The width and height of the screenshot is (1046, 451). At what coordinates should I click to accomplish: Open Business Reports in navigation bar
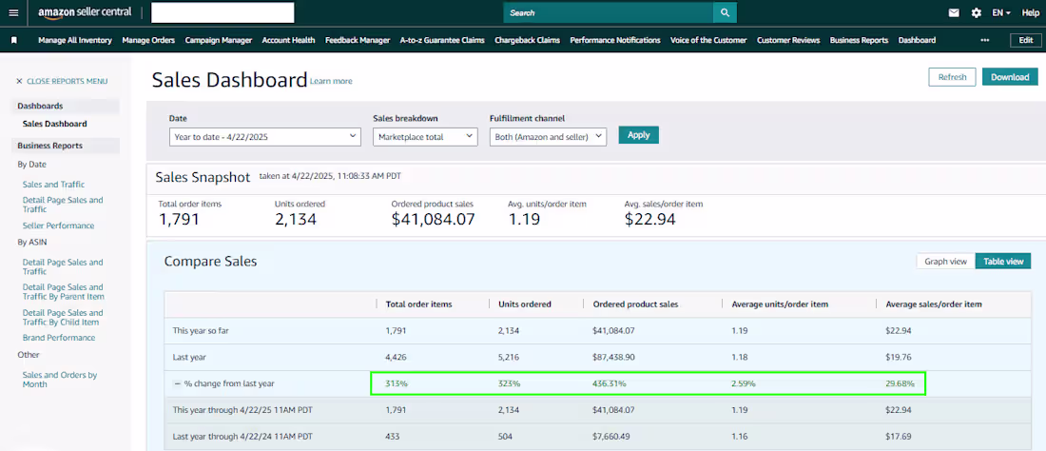859,40
